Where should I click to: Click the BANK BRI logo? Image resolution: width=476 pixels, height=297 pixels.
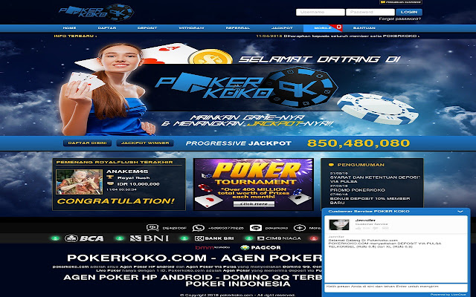point(214,238)
